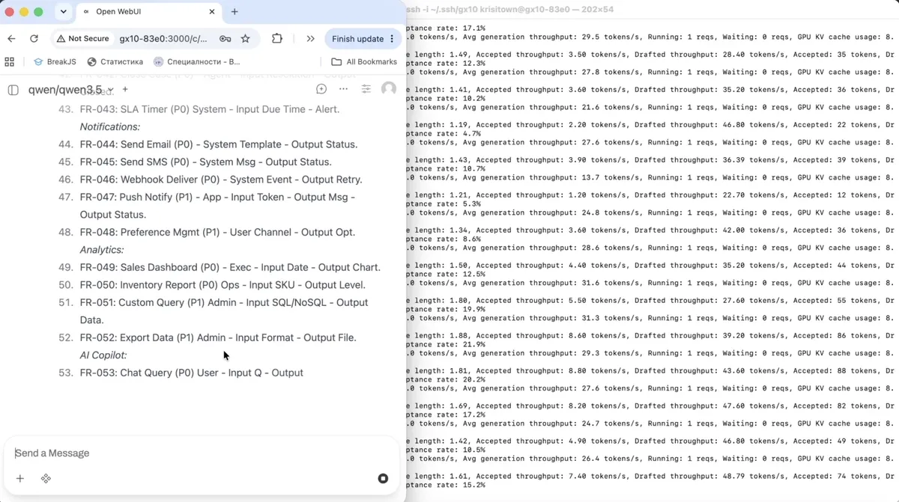Click the 'Analytics:' heading text
899x502 pixels.
pos(102,250)
